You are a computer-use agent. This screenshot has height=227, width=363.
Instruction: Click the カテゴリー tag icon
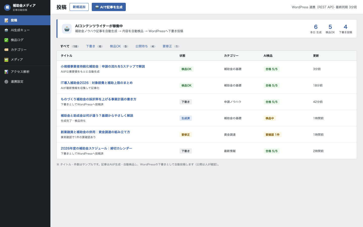[6, 50]
